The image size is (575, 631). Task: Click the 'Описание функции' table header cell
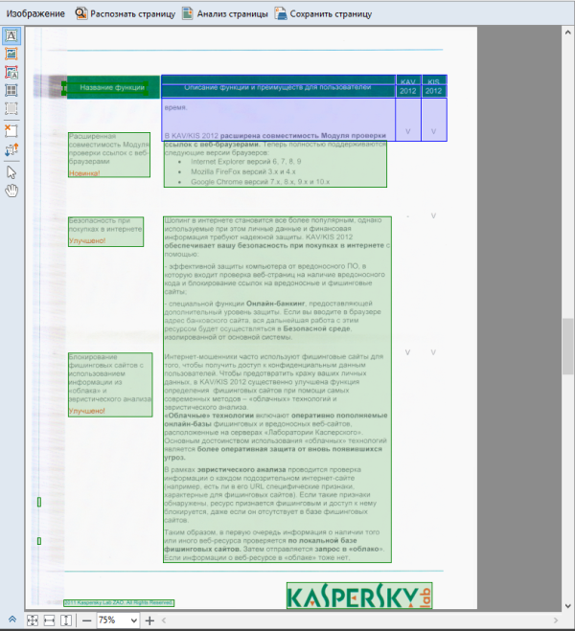point(278,87)
